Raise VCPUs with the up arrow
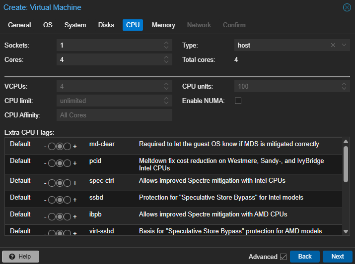Image resolution: width=355 pixels, height=264 pixels. coord(166,84)
